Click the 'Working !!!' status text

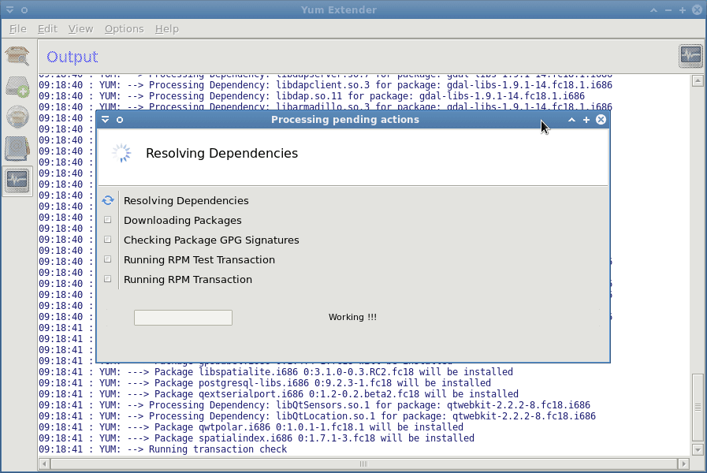click(352, 317)
